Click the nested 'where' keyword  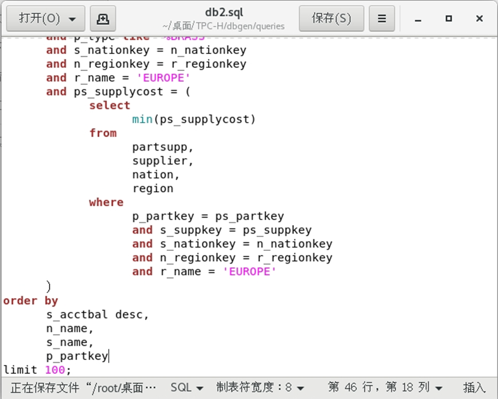106,202
